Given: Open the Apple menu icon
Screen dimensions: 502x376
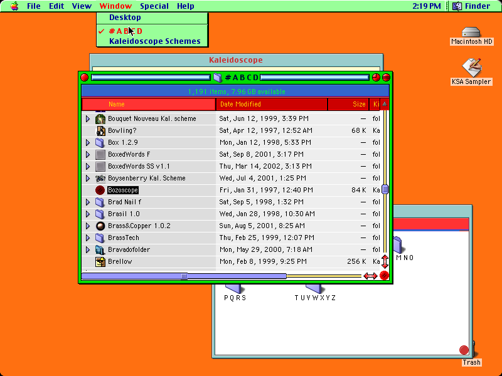Looking at the screenshot, I should click(14, 6).
